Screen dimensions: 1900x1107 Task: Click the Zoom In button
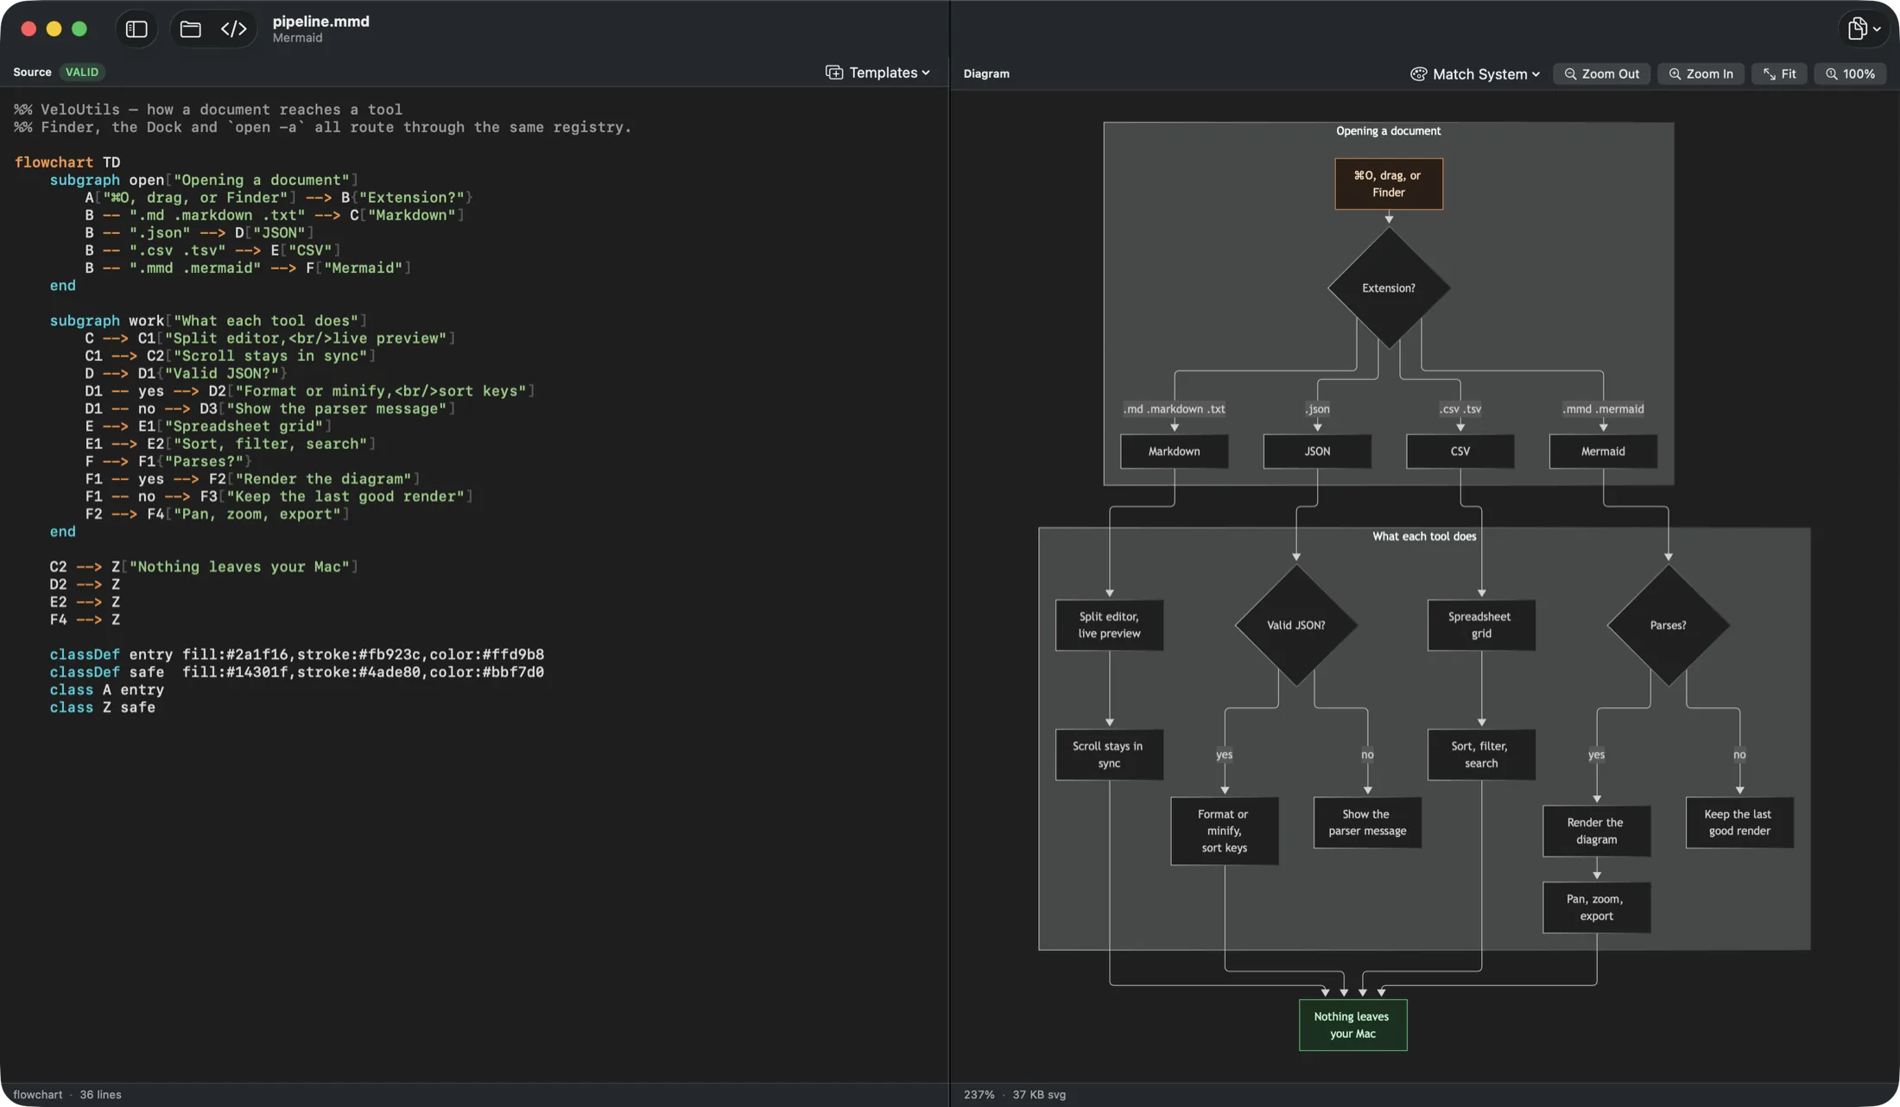coord(1700,74)
